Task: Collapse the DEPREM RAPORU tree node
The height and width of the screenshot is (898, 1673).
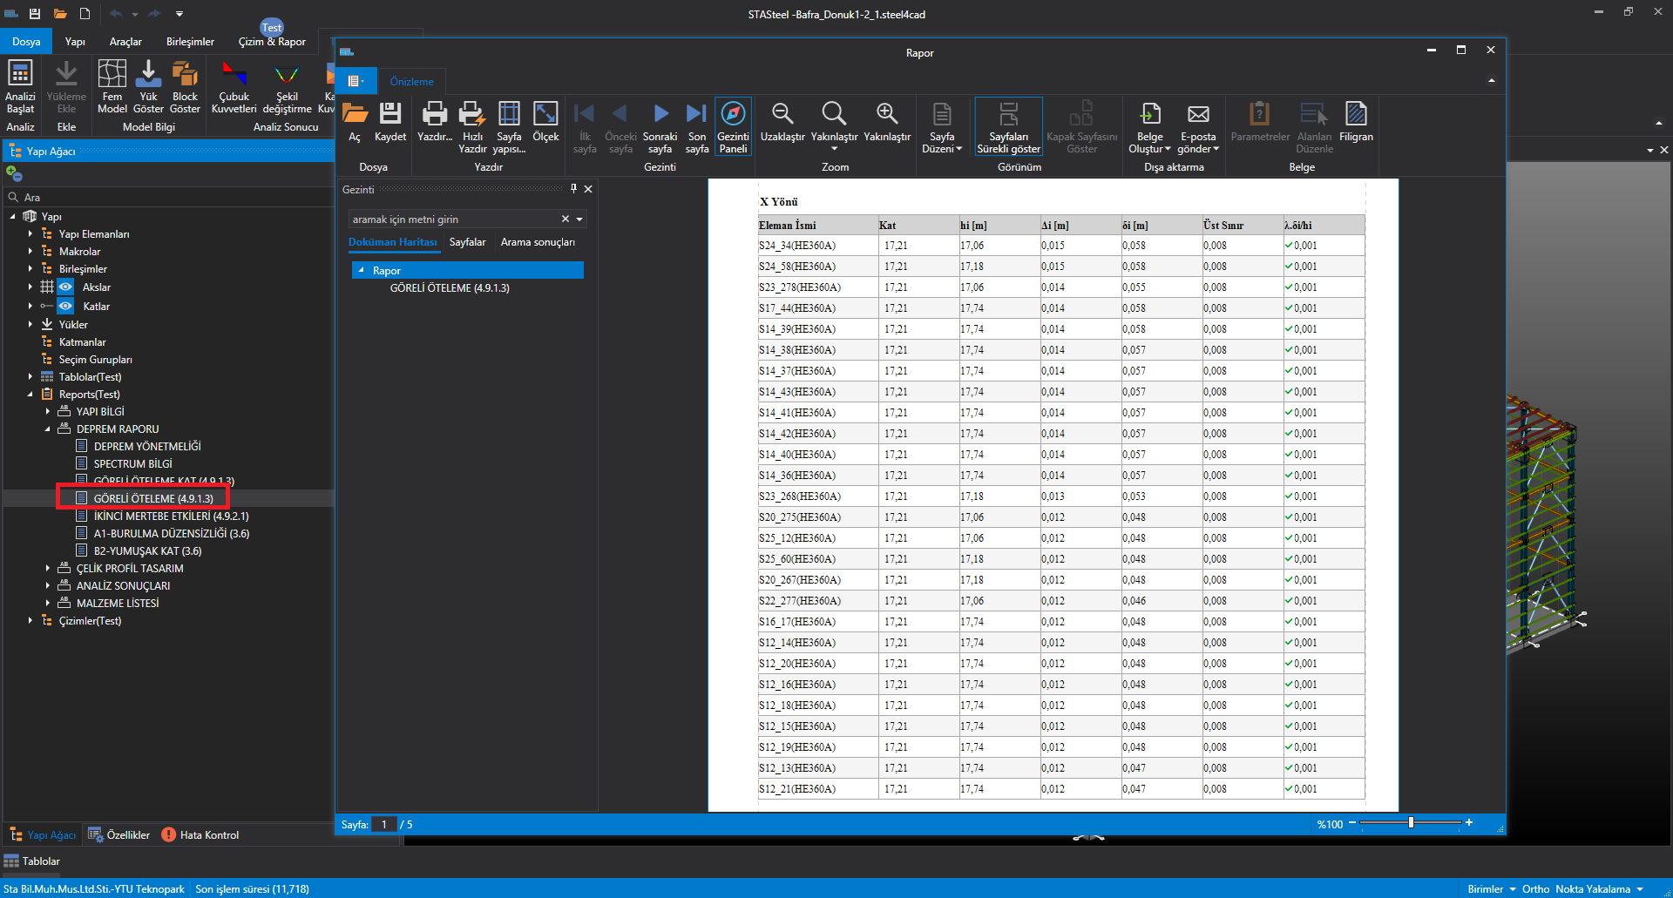Action: pyautogui.click(x=48, y=429)
